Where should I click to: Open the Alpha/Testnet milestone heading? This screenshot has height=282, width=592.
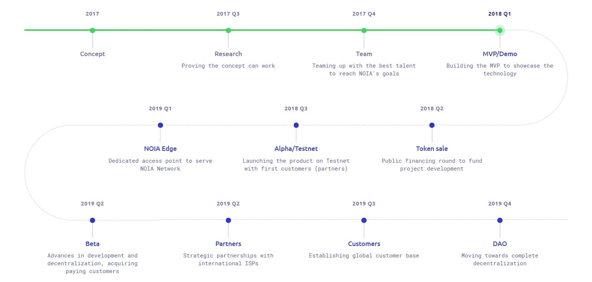point(296,149)
